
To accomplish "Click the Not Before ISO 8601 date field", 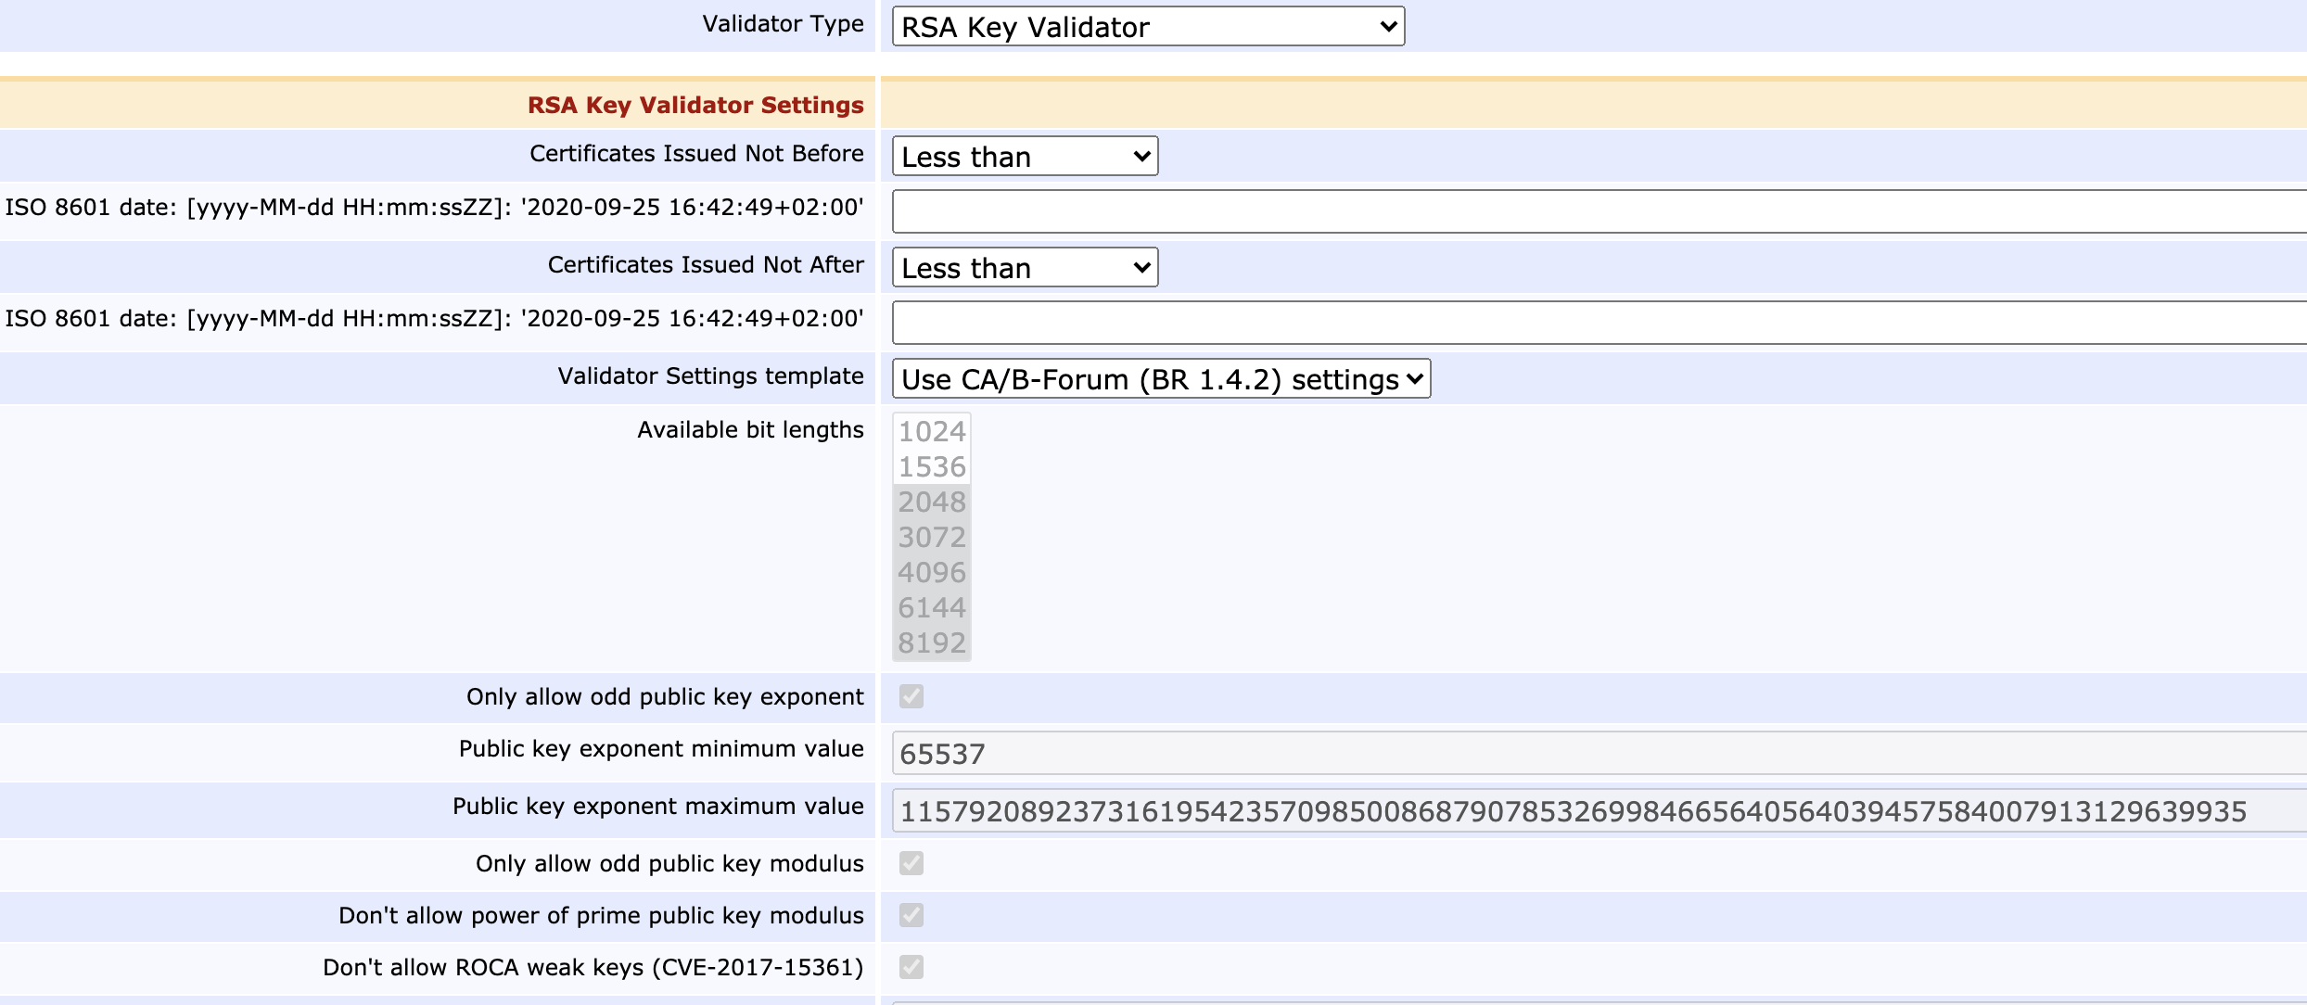I will tap(1597, 212).
